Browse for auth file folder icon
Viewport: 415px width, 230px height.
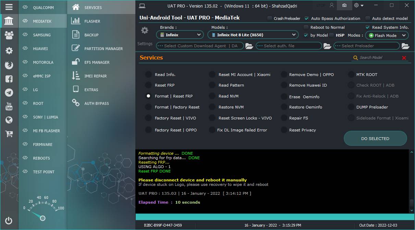coord(327,46)
